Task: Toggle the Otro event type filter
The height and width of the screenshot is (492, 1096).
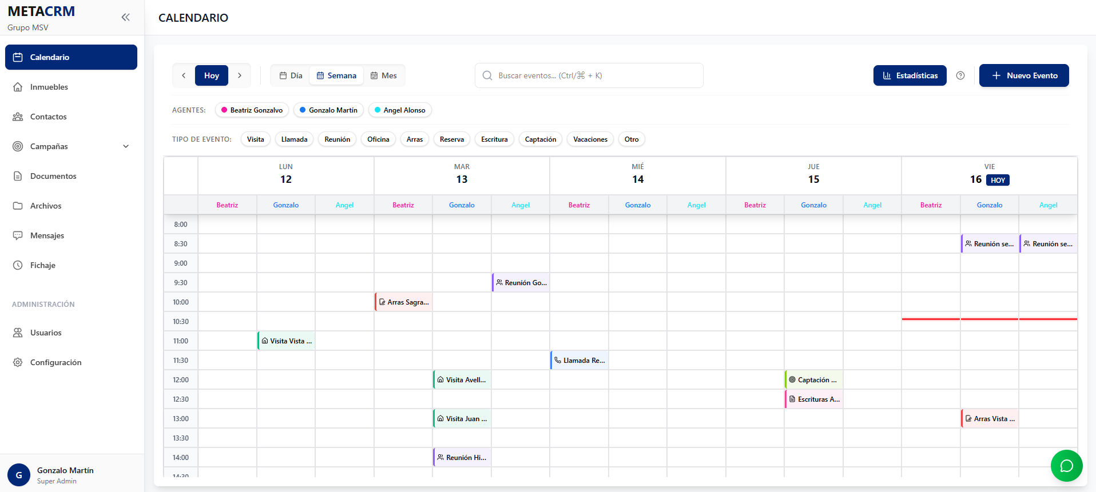Action: (632, 139)
